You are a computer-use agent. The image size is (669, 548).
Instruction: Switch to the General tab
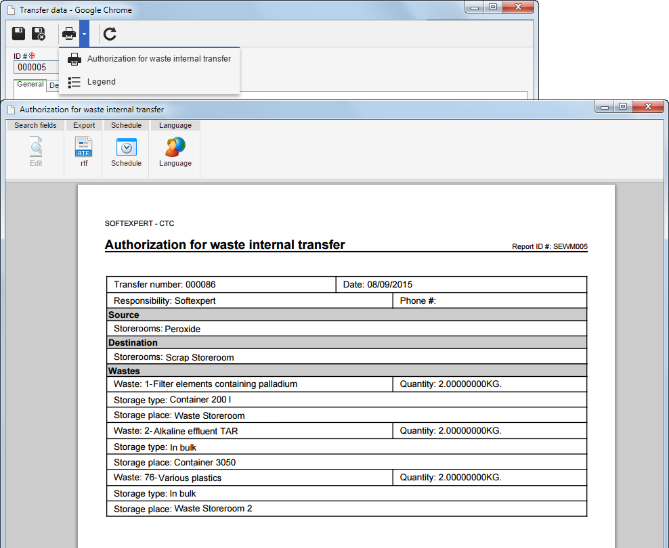pyautogui.click(x=30, y=85)
